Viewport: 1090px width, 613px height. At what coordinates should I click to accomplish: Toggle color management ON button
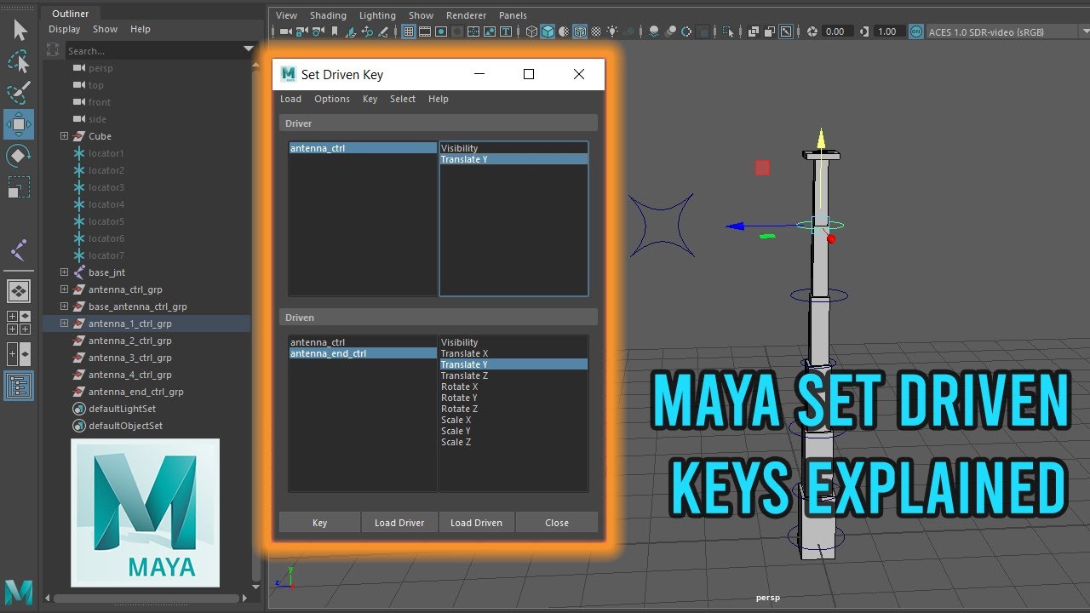point(916,32)
